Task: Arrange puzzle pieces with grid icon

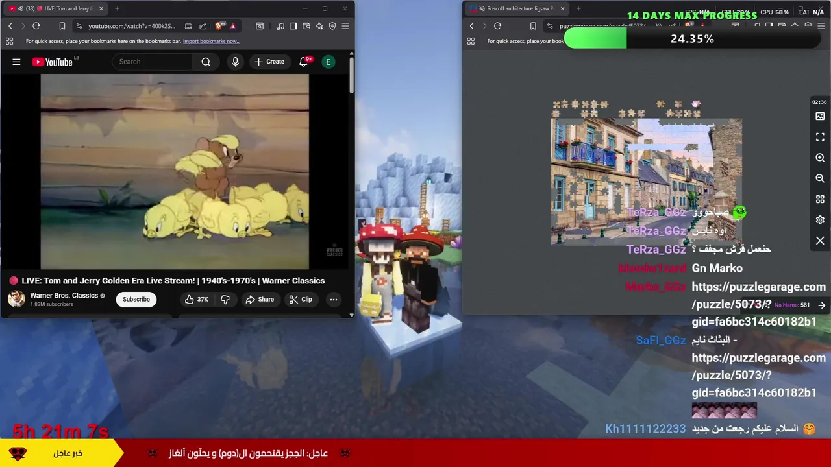Action: tap(820, 199)
